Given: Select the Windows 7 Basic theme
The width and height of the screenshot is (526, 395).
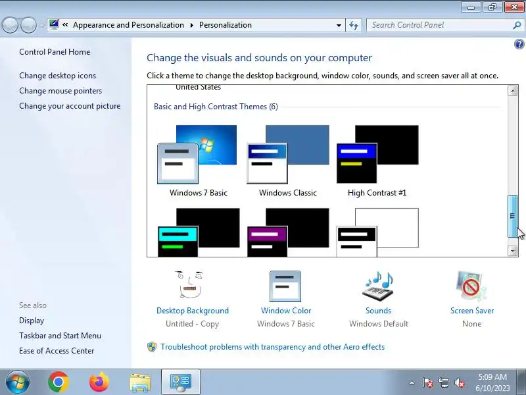Looking at the screenshot, I should pos(199,161).
